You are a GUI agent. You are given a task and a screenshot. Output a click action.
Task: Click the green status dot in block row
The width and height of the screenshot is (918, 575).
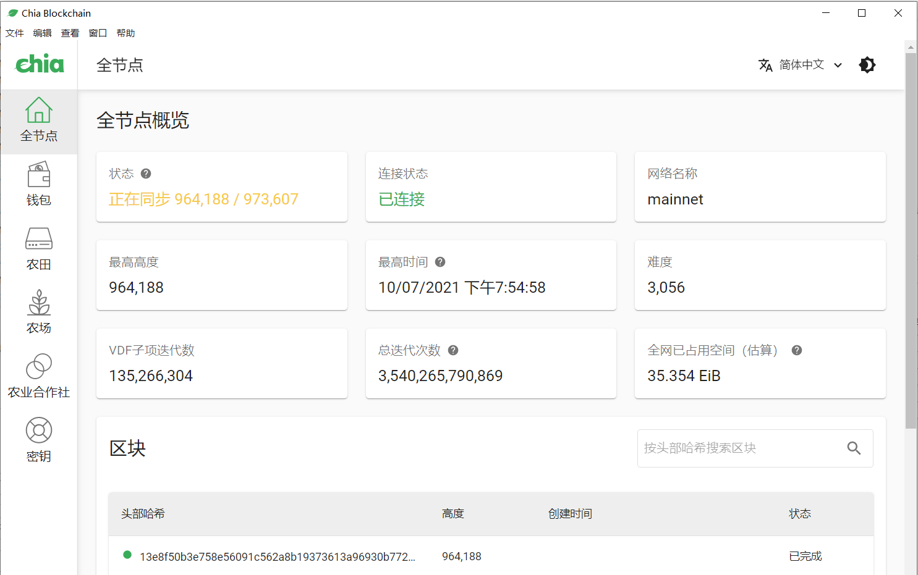[127, 555]
